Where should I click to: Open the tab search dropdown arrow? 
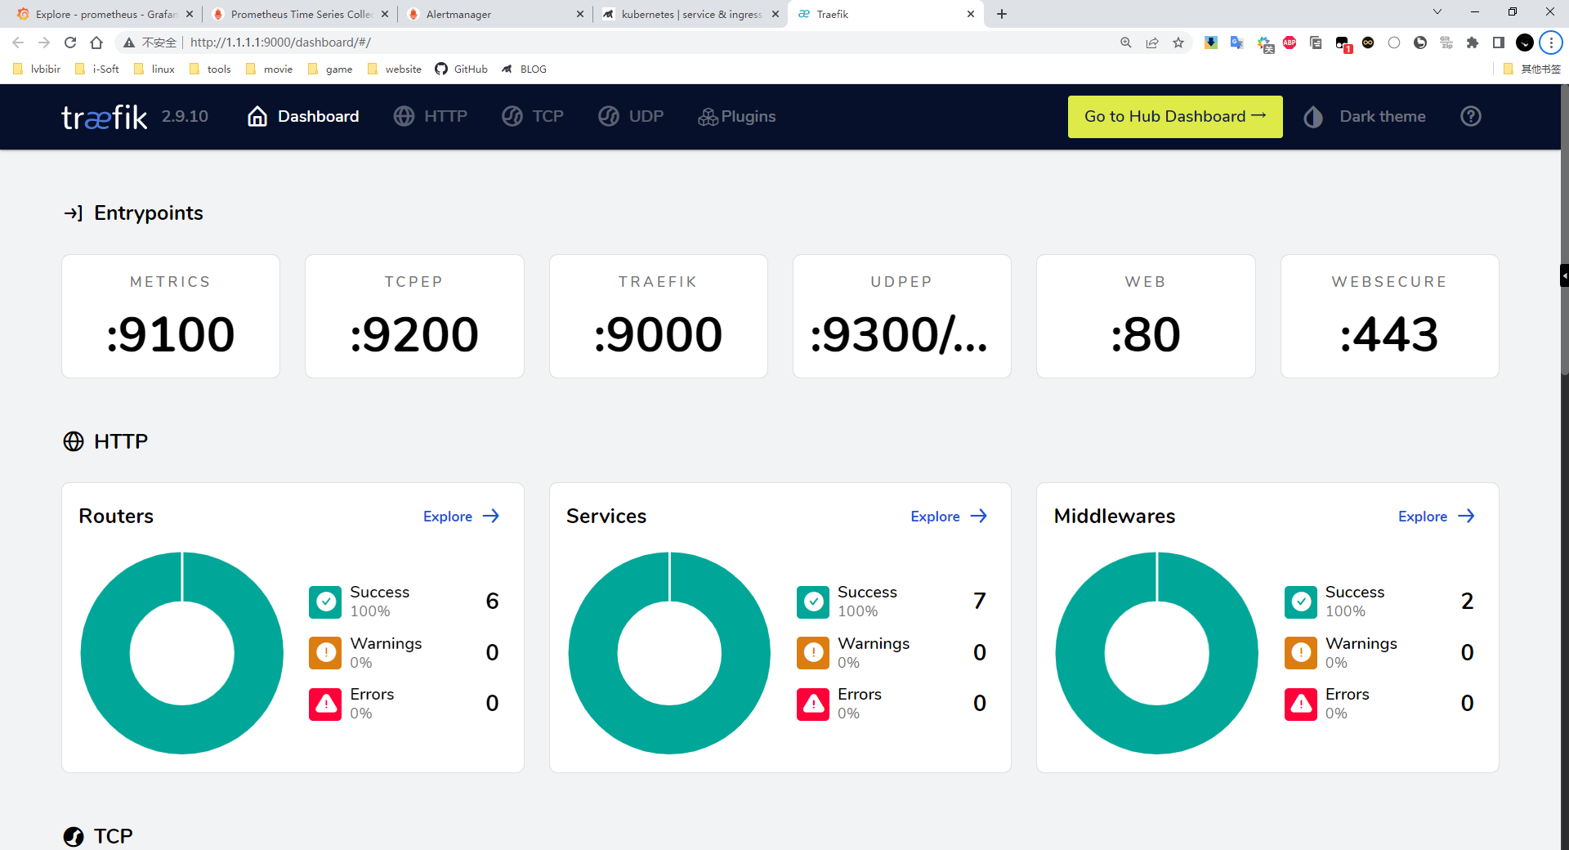tap(1437, 13)
